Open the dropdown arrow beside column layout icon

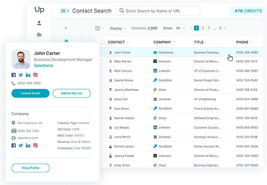103,28
